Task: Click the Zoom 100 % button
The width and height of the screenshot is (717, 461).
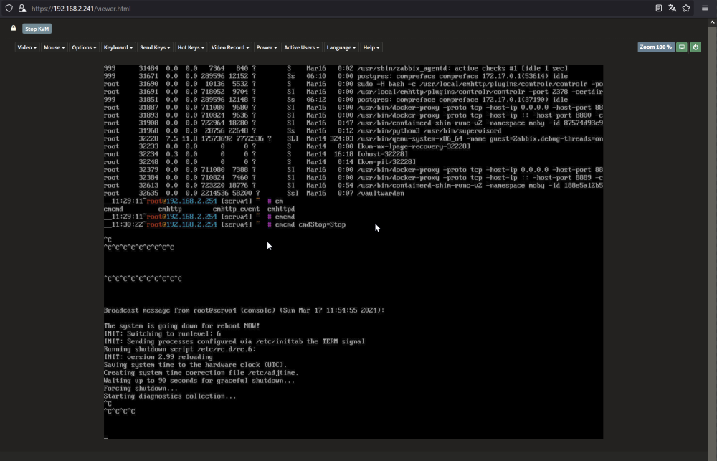Action: [x=656, y=47]
